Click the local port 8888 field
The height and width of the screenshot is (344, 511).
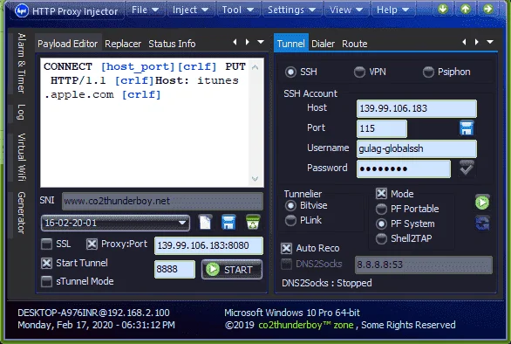click(174, 269)
